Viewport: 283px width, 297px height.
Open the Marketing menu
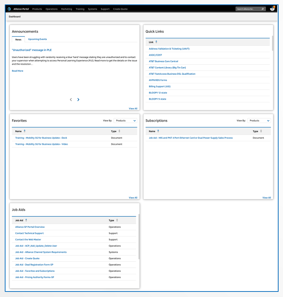[66, 9]
